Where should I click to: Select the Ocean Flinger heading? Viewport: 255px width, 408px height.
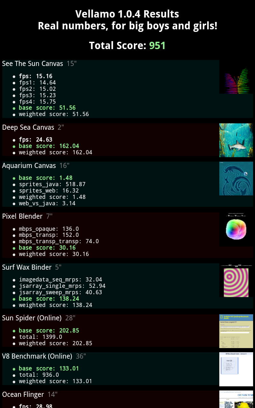(x=23, y=395)
